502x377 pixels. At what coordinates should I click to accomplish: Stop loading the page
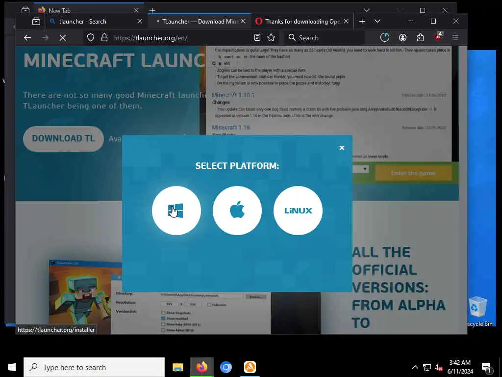click(63, 38)
